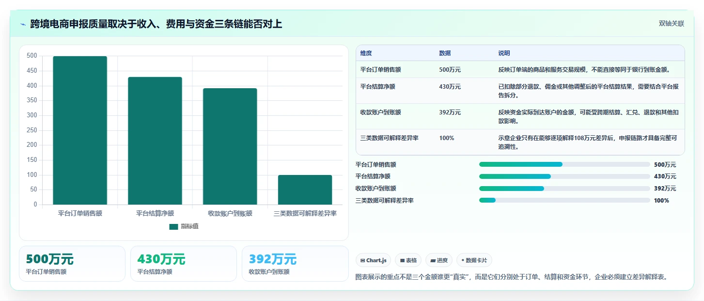Click the 500万元 value in the table
704x301 pixels.
click(450, 70)
